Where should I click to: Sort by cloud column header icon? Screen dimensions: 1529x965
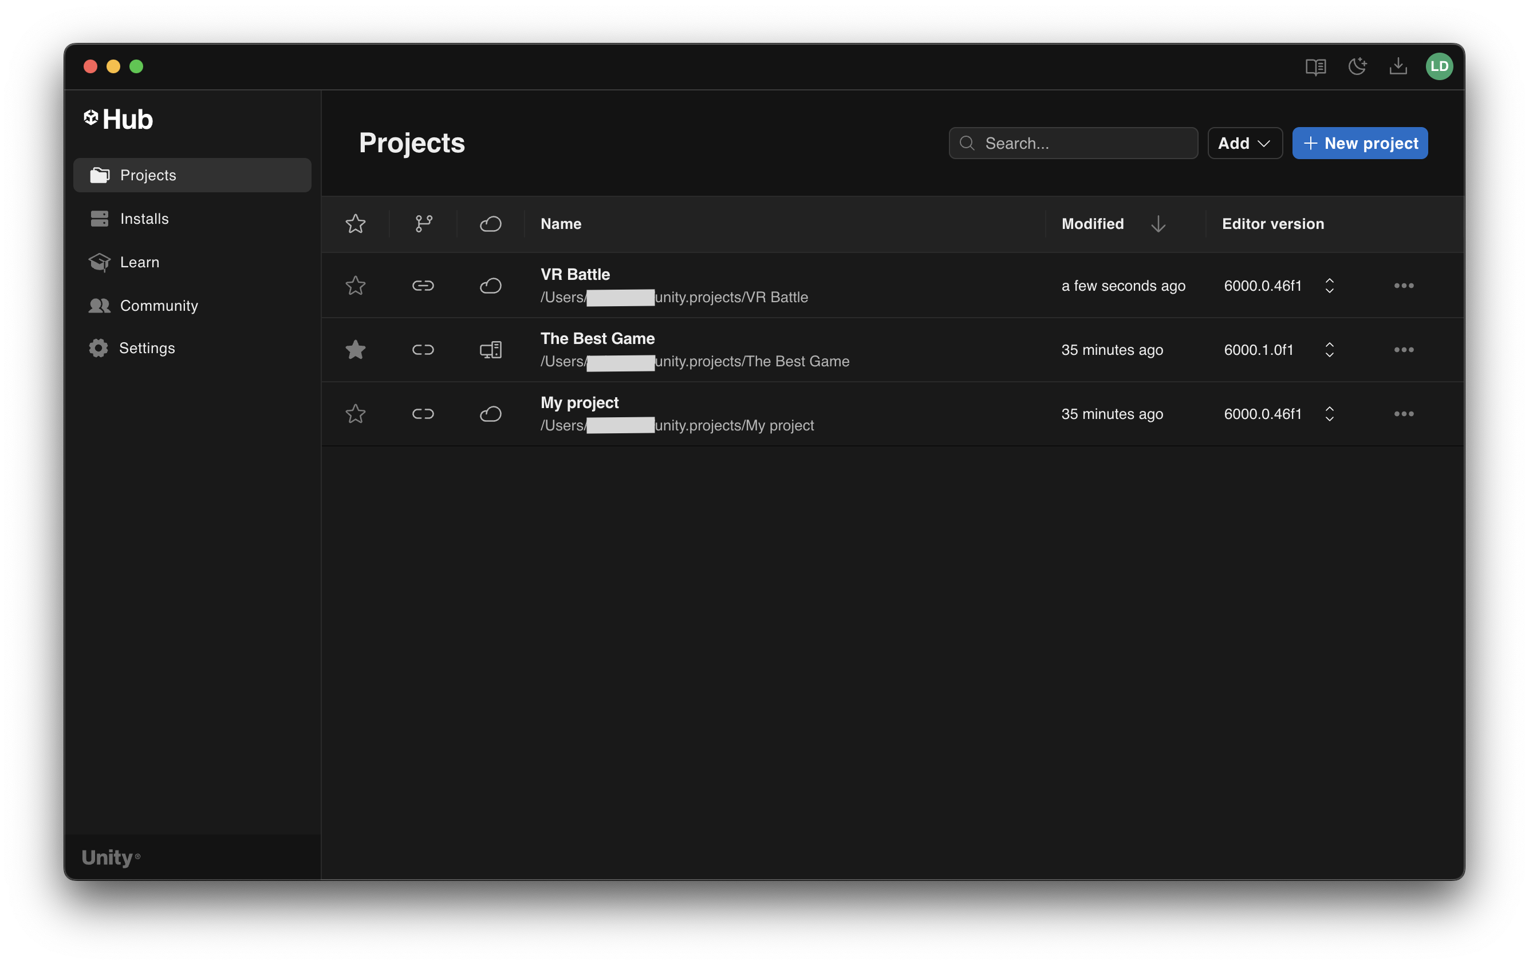[x=491, y=224]
